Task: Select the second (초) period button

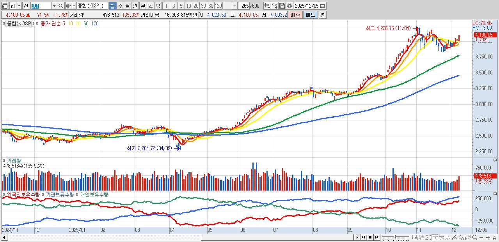Action: click(x=150, y=6)
